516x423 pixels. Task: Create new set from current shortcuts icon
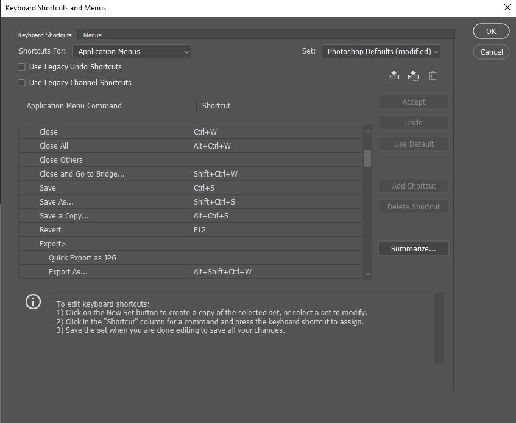pyautogui.click(x=413, y=75)
